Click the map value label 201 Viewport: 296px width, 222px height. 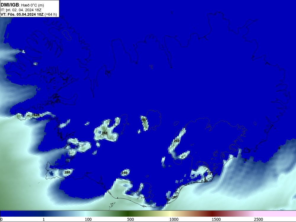coord(210,173)
